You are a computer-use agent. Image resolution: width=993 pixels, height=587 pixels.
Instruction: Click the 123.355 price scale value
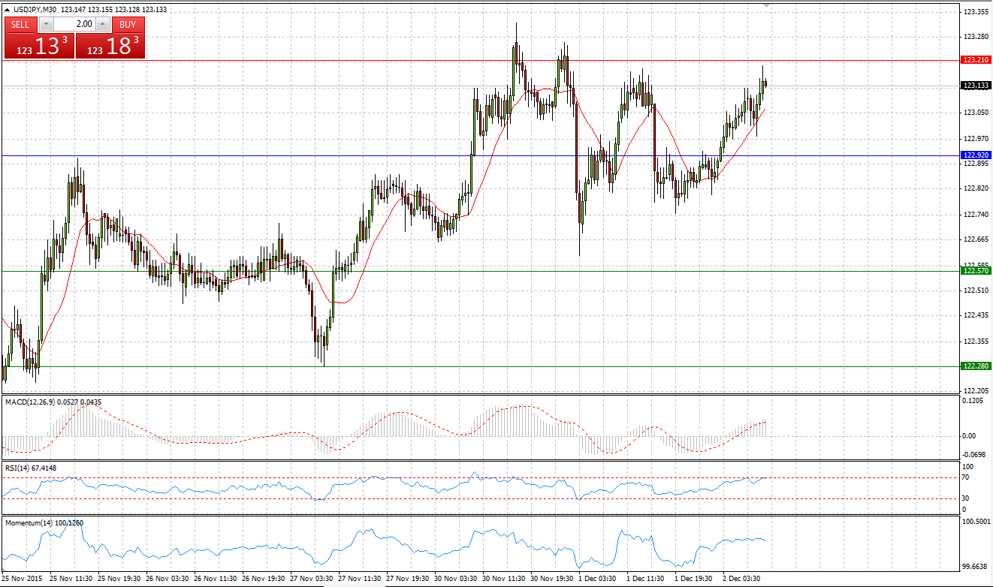(x=976, y=12)
